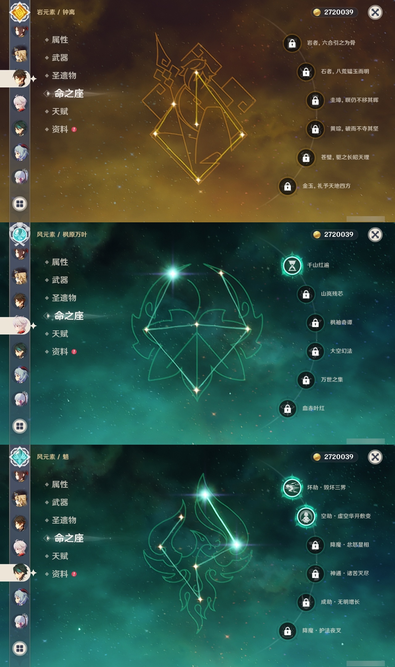Screen dimensions: 395x667
Task: Click locked constellation 血赤叶红 icon
Action: 287,409
